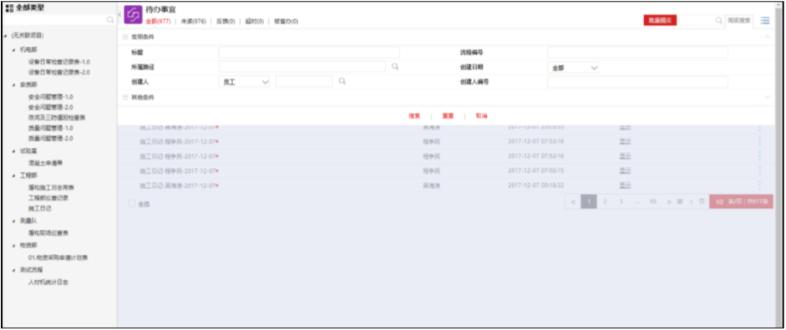Click the 所属路径 input field

[302, 67]
